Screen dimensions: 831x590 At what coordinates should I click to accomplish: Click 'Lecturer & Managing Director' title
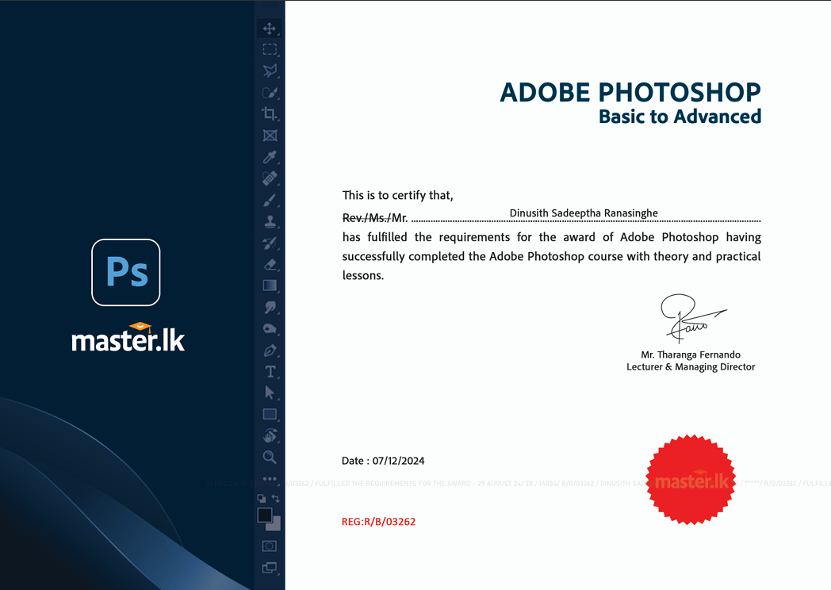click(x=691, y=367)
